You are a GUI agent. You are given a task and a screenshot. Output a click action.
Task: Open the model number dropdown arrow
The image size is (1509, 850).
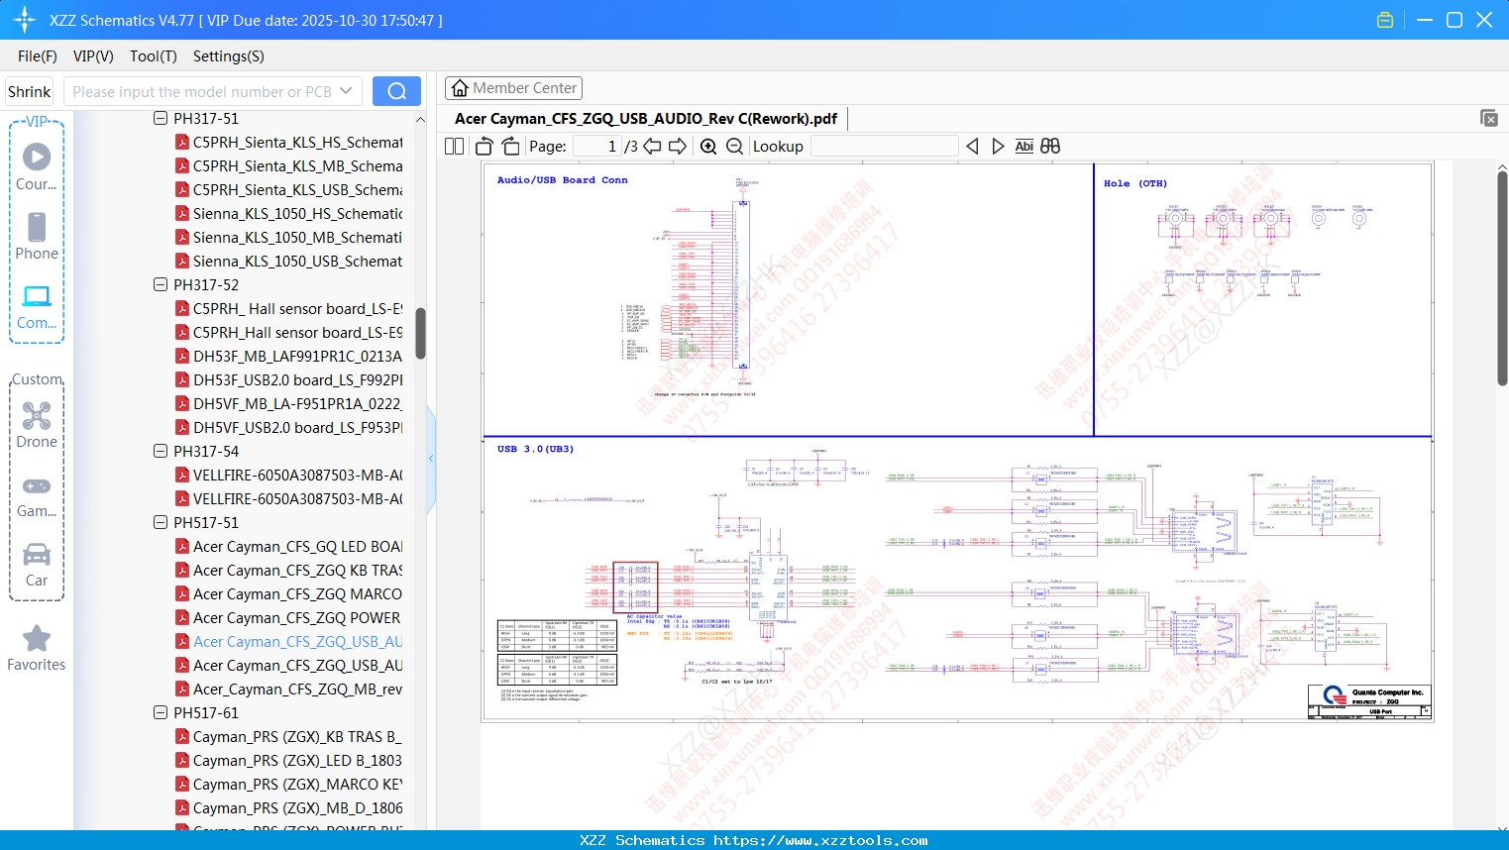346,91
